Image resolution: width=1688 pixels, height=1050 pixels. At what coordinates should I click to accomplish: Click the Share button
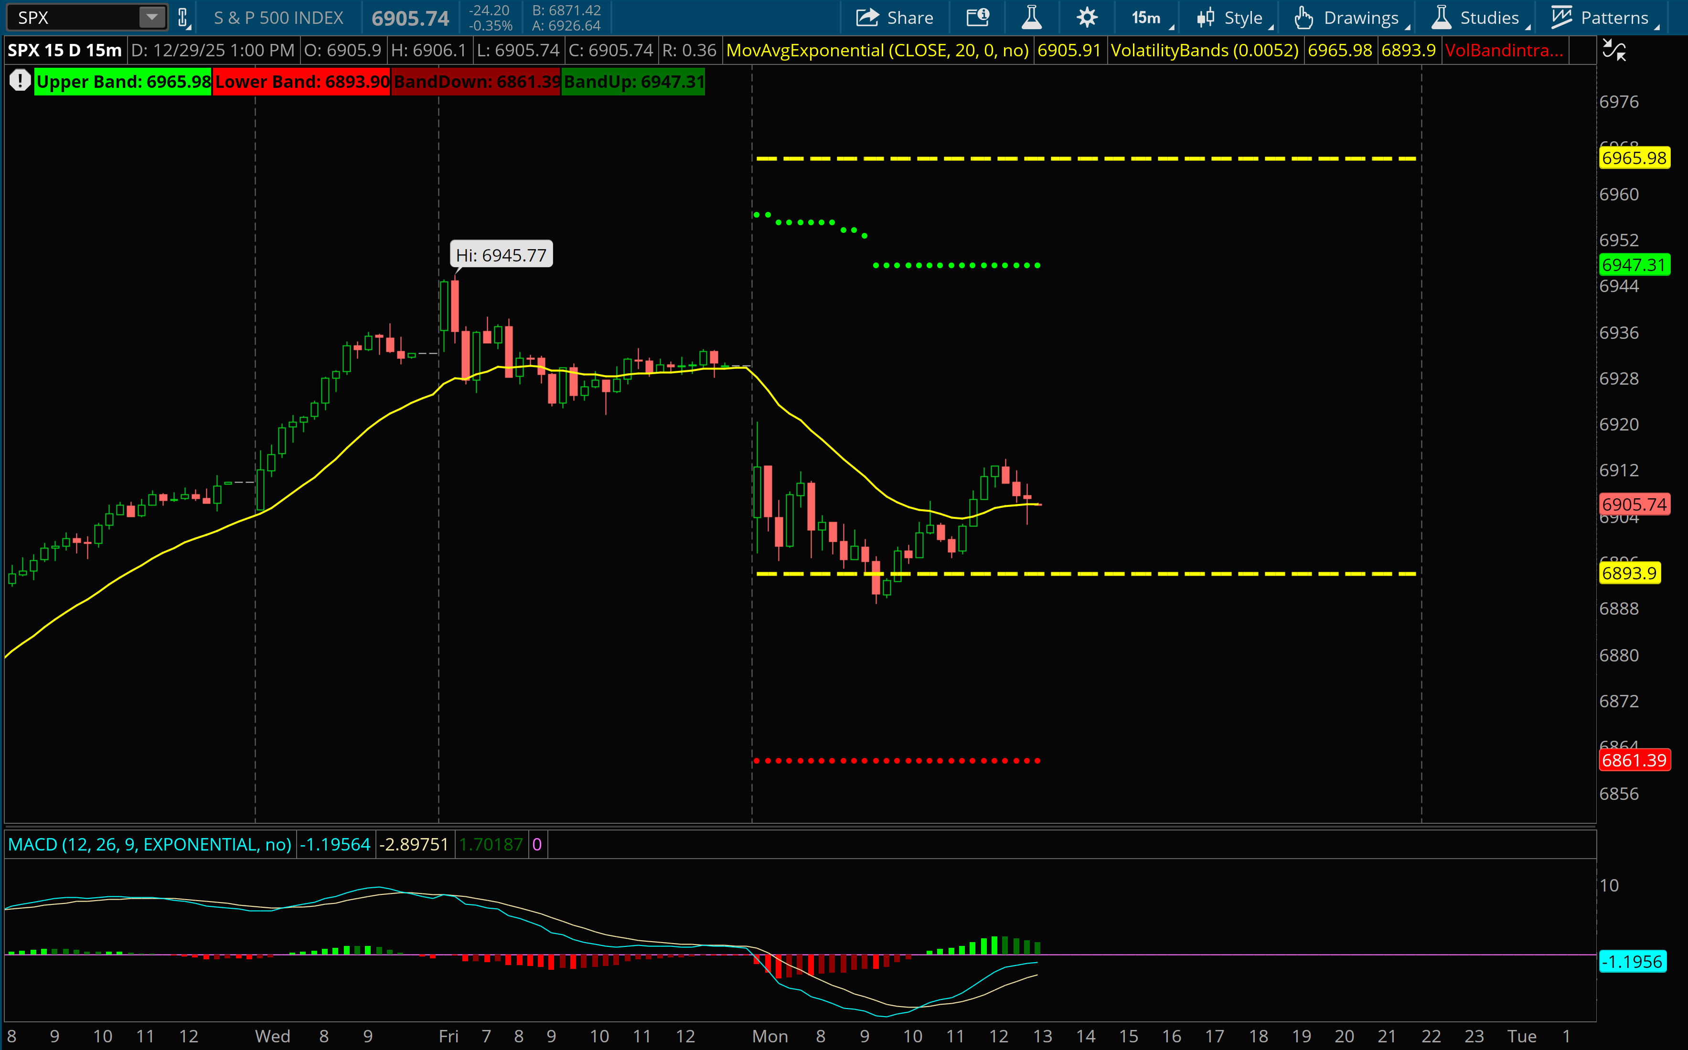click(894, 17)
